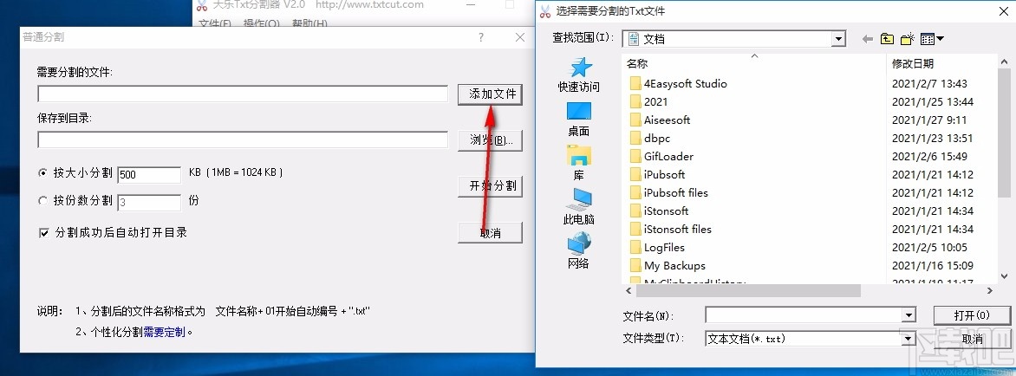Click the 打开(O) button in file dialog
Viewport: 1016px width, 376px height.
coord(972,316)
